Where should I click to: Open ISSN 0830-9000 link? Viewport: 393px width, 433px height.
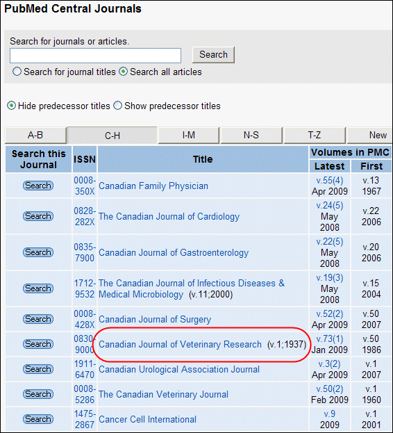pyautogui.click(x=84, y=344)
